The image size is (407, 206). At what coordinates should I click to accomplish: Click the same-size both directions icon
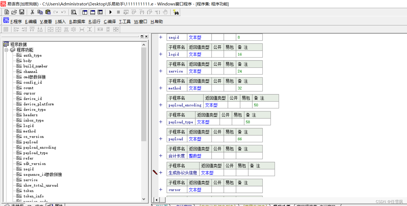(x=116, y=30)
